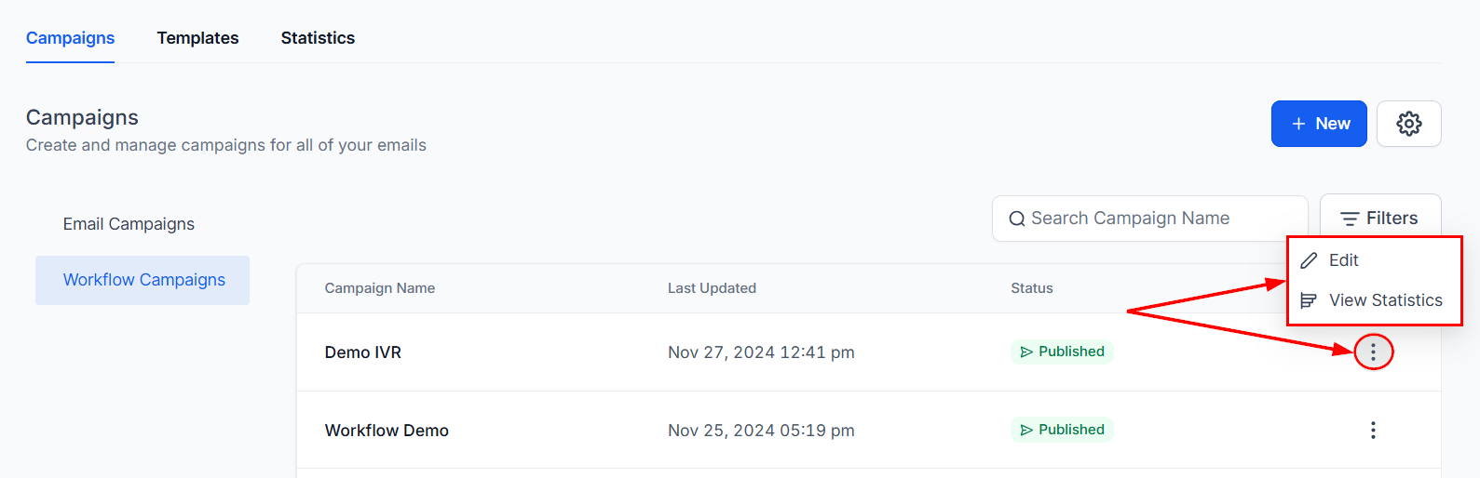The width and height of the screenshot is (1480, 478).
Task: Choose Edit from the context menu
Action: tap(1343, 260)
